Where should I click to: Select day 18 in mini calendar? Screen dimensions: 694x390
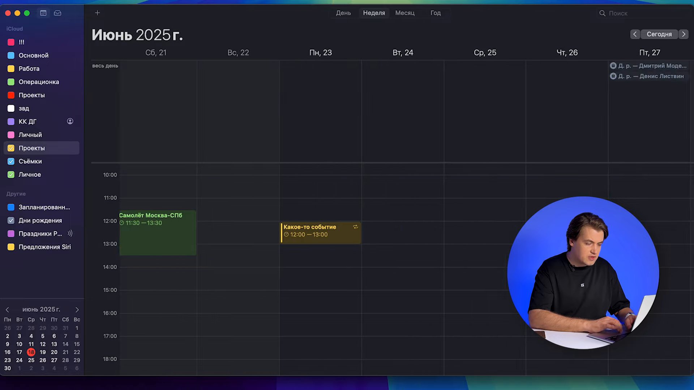click(x=31, y=352)
